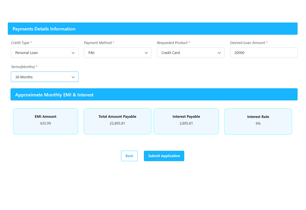306x210 pixels.
Task: Click the Total Amount Payable card
Action: [117, 121]
